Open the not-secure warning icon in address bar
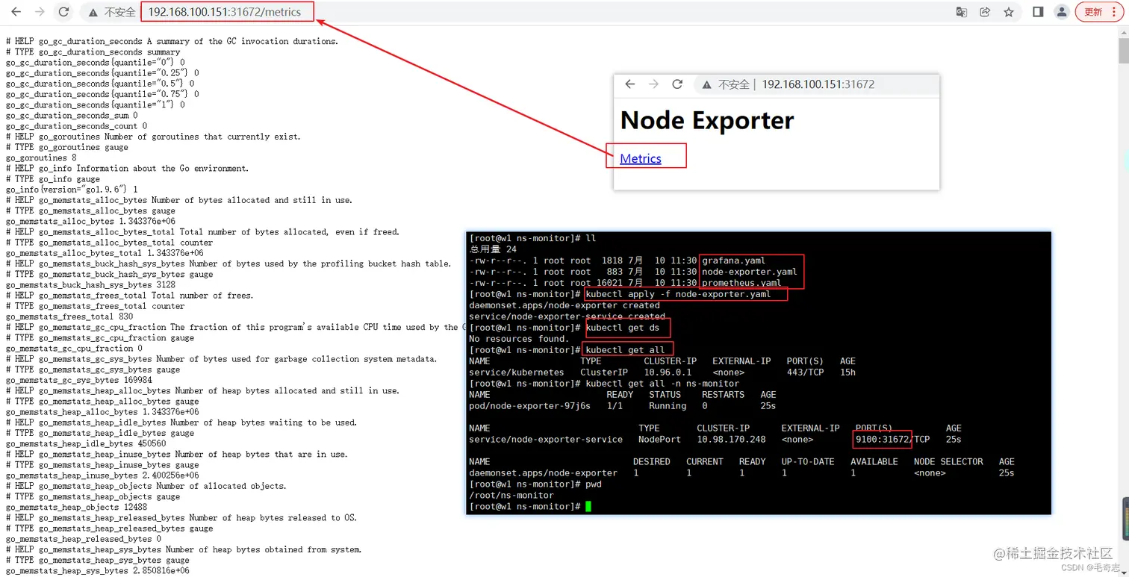The width and height of the screenshot is (1129, 577). [x=93, y=13]
